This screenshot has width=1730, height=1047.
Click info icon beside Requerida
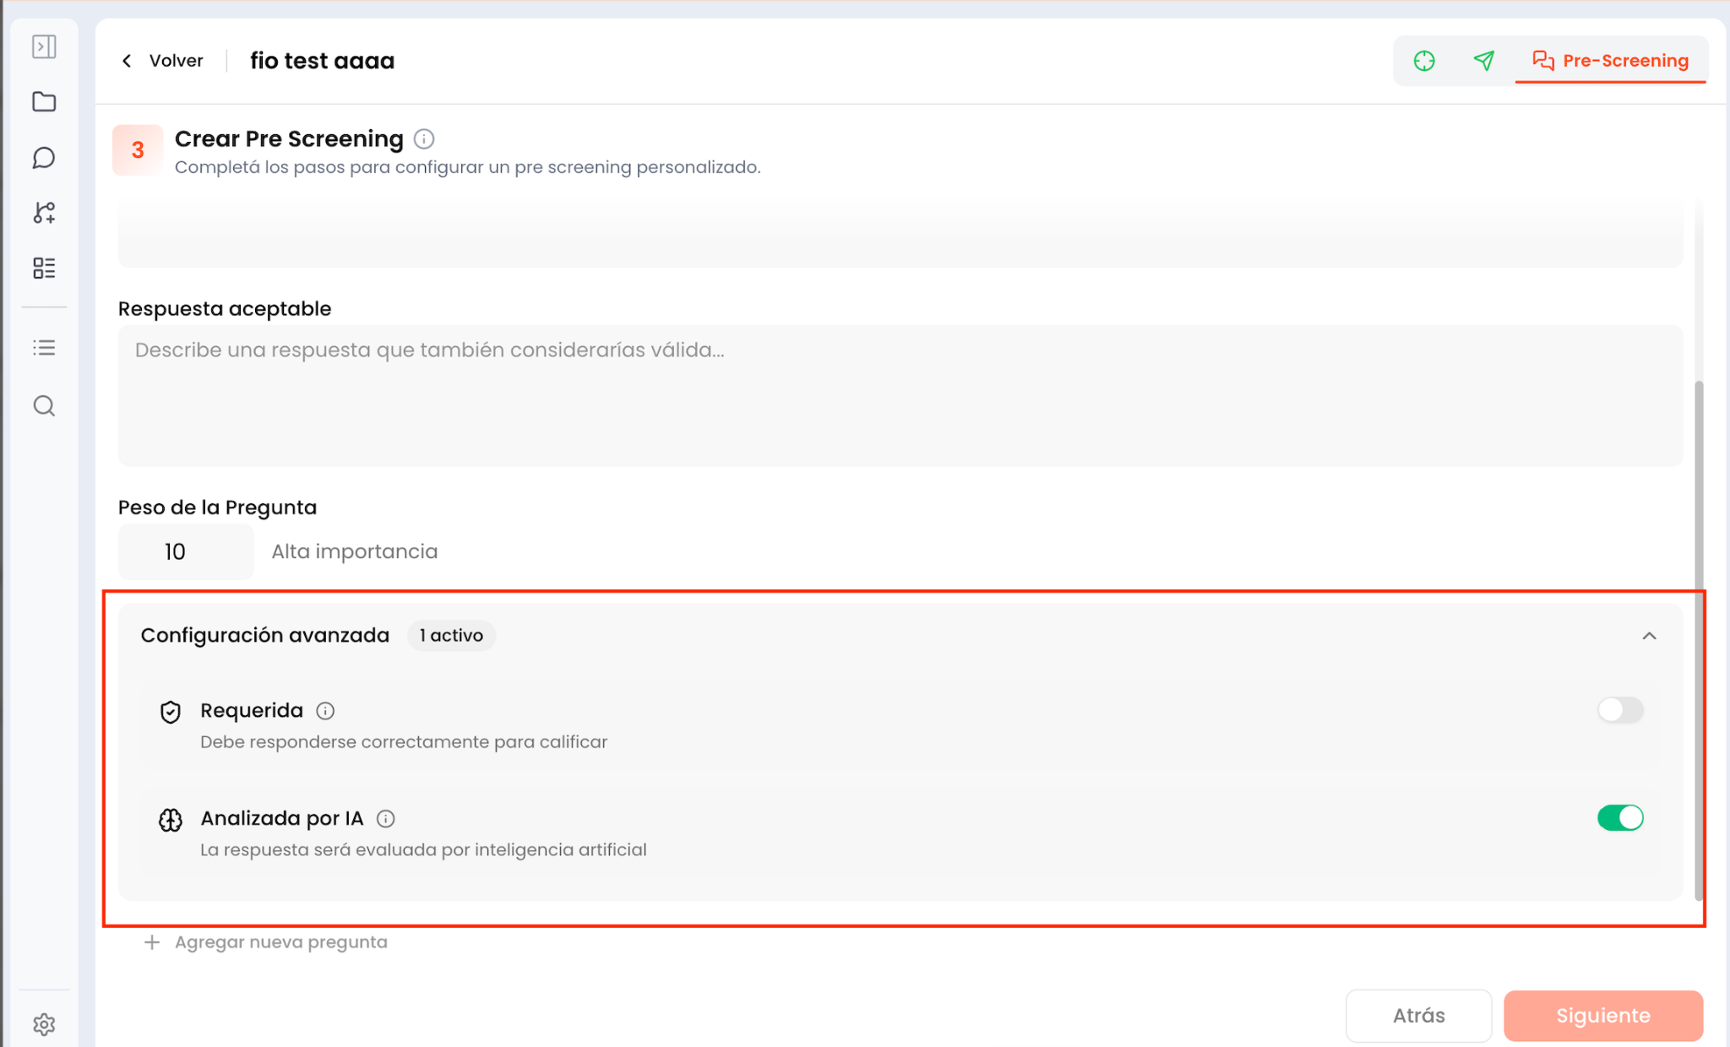tap(325, 711)
